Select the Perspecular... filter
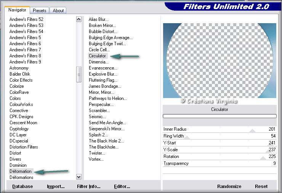Viewport: 282px width, 193px height. tap(101, 104)
